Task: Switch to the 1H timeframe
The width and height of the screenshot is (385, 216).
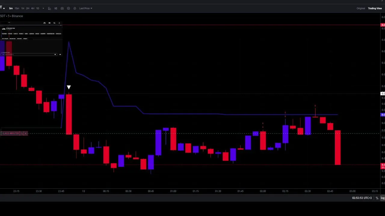Action: click(x=23, y=8)
